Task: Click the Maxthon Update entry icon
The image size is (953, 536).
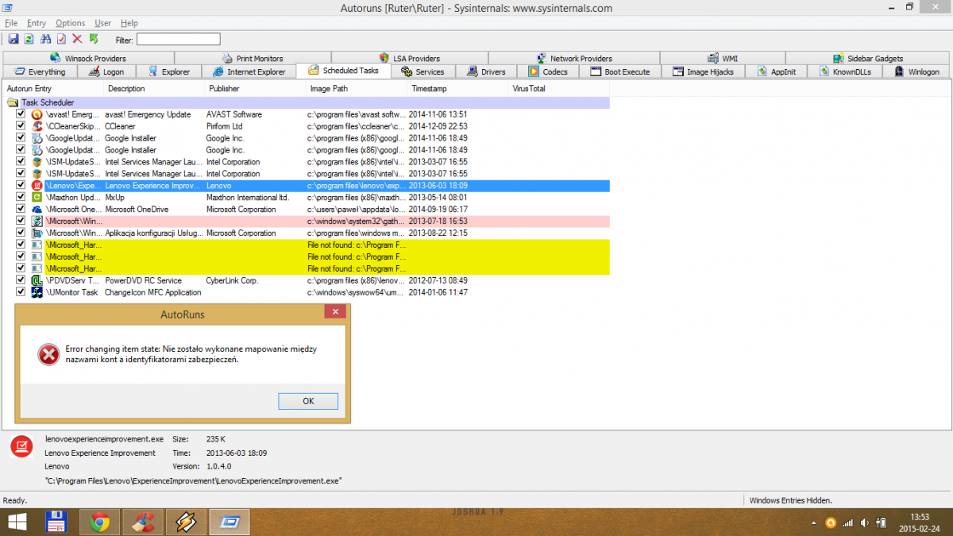Action: tap(37, 198)
